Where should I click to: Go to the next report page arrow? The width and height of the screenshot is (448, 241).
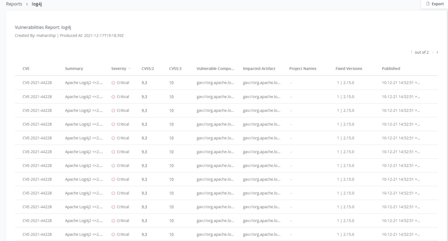pyautogui.click(x=437, y=52)
